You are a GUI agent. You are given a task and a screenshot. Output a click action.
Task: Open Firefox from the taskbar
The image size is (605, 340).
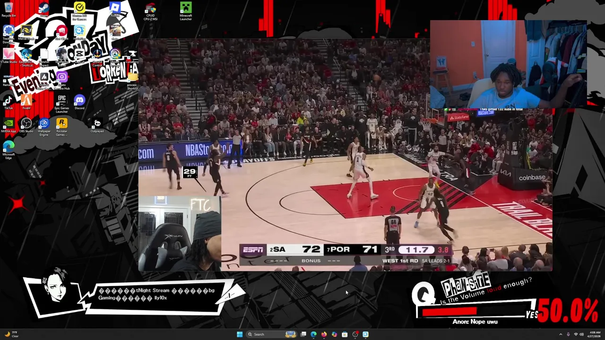[324, 334]
